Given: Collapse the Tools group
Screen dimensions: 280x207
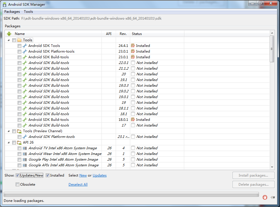Looking at the screenshot, I should [x=9, y=40].
